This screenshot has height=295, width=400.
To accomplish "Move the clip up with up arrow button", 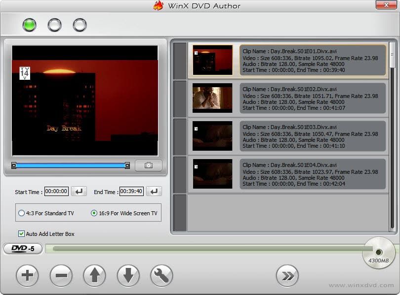I will (95, 275).
